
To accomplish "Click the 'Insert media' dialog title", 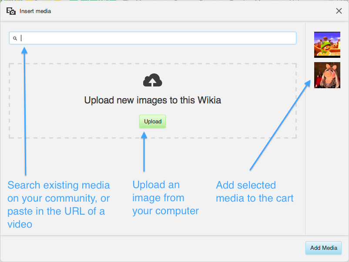I will point(35,11).
